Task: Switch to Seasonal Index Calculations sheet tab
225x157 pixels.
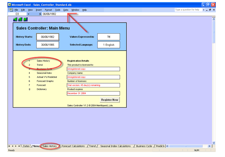Action: tap(115, 146)
